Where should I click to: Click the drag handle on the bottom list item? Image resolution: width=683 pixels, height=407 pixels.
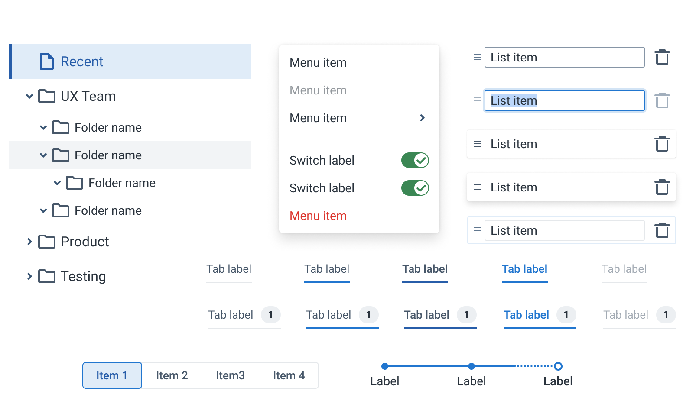pyautogui.click(x=477, y=230)
